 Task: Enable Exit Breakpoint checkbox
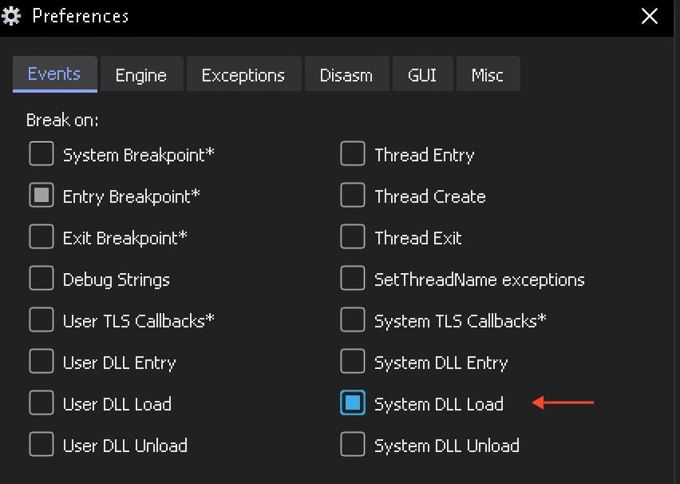click(x=42, y=237)
